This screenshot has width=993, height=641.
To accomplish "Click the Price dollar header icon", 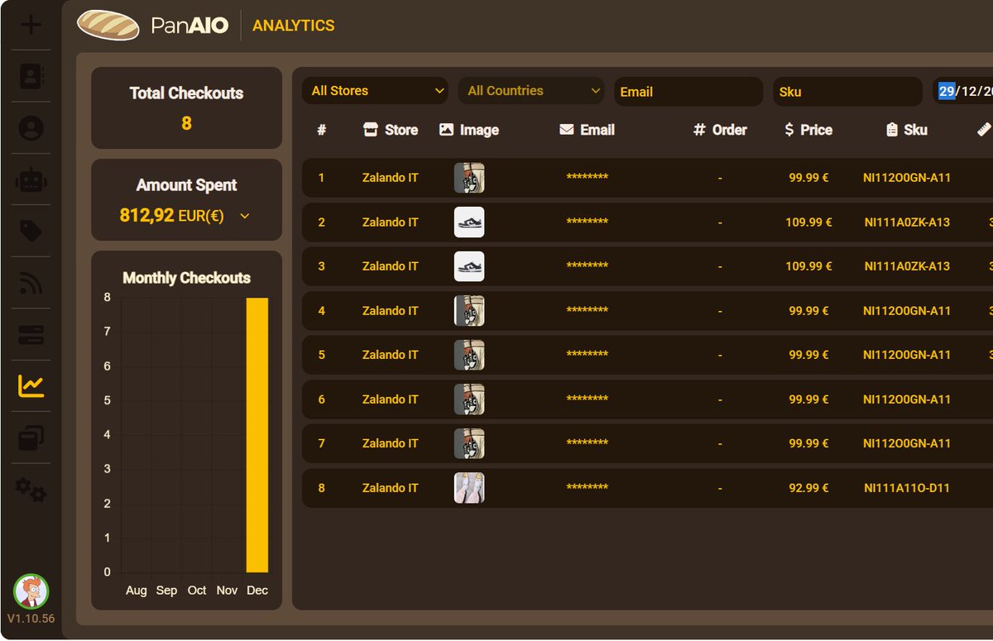I will coord(789,129).
